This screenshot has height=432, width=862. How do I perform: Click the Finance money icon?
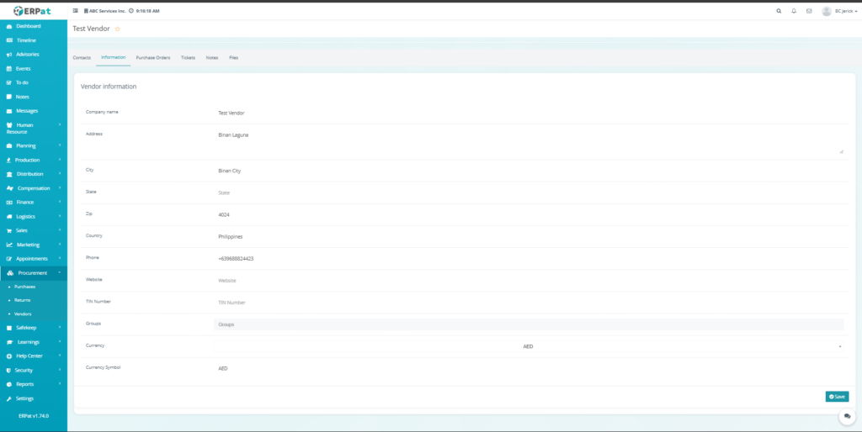tap(9, 203)
